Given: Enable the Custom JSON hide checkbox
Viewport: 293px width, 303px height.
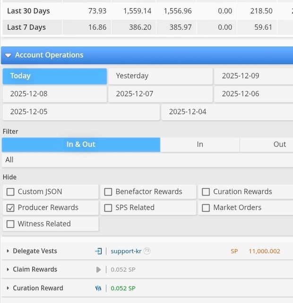Looking at the screenshot, I should 10,192.
